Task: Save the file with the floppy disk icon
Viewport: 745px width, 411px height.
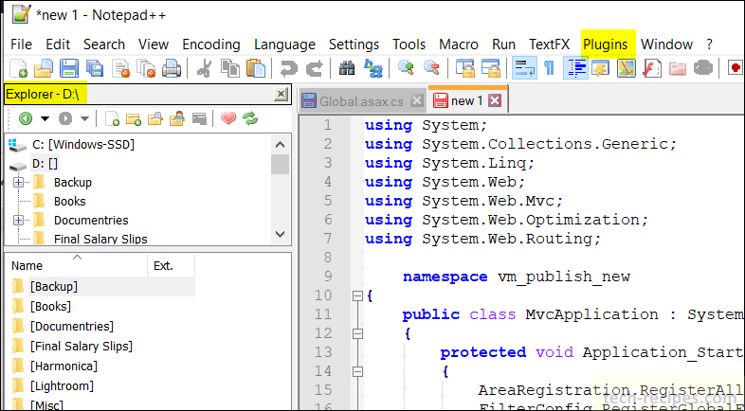Action: (69, 68)
